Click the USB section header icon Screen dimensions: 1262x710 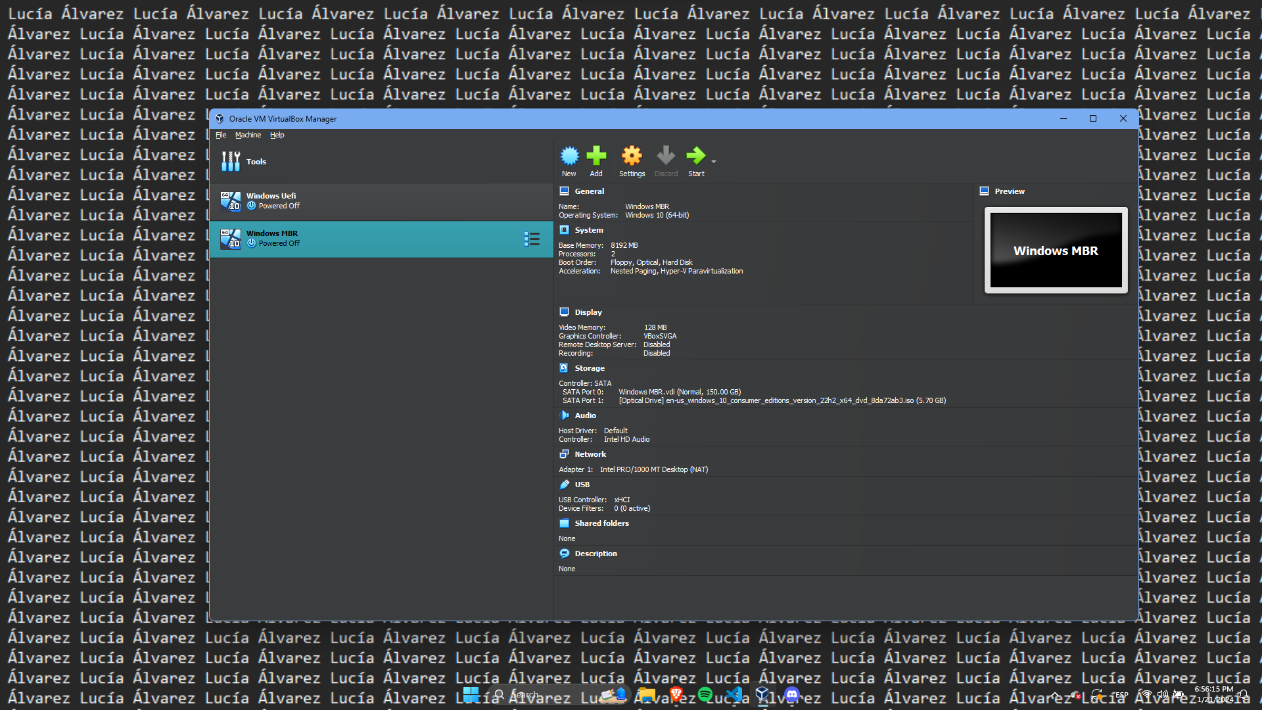point(564,485)
